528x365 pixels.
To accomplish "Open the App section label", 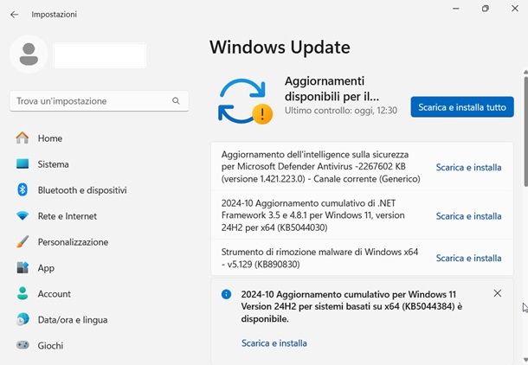I will 46,268.
